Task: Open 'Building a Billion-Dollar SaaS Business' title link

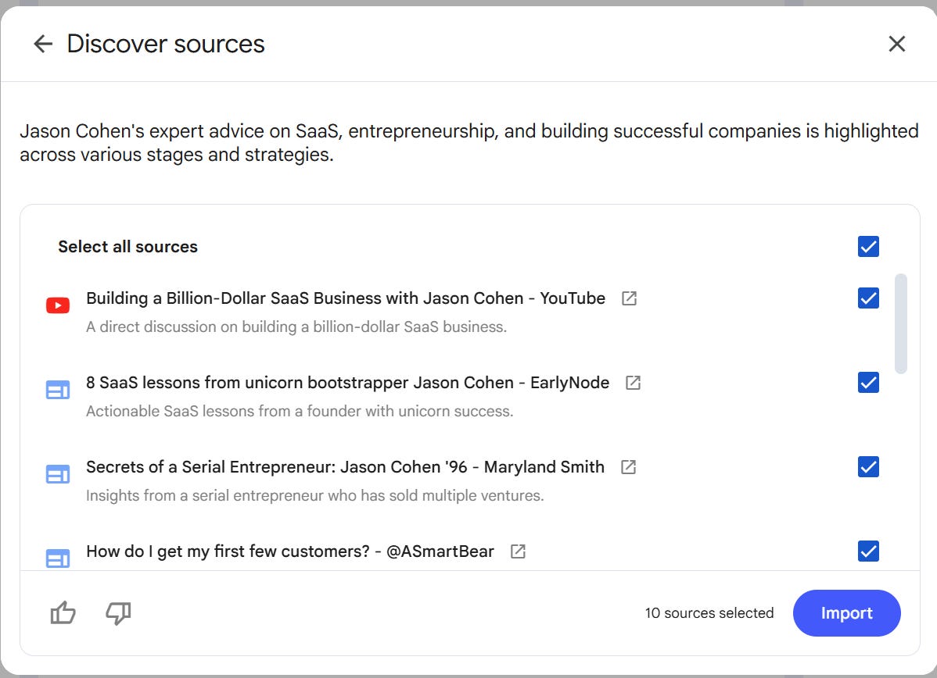Action: pos(346,298)
